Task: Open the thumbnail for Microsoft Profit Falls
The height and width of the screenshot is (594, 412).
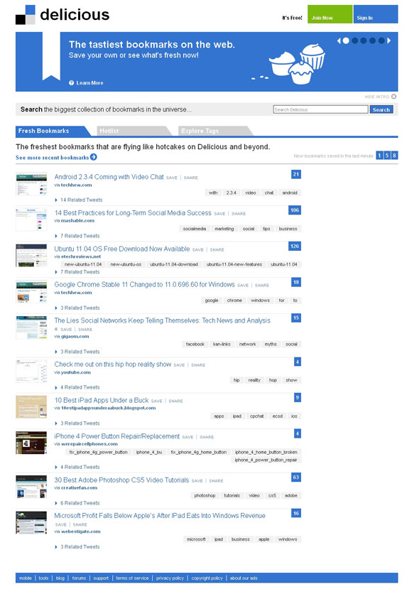Action: pos(31,522)
